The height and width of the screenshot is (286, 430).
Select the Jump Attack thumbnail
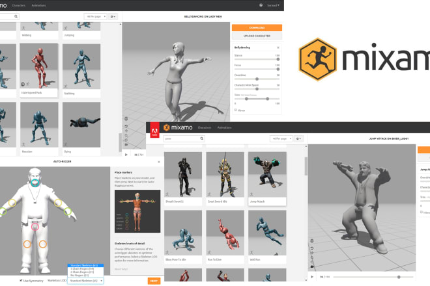click(267, 175)
